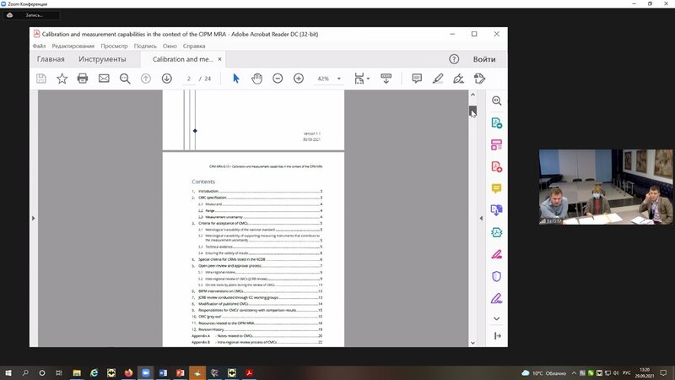
Task: Click the Zoom in plus icon
Action: [298, 79]
